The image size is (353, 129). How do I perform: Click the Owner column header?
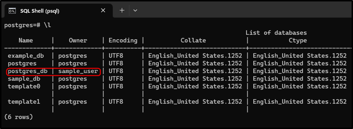[x=78, y=40]
